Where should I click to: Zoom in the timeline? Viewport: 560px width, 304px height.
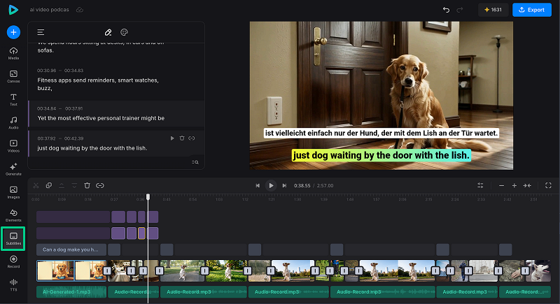(514, 185)
